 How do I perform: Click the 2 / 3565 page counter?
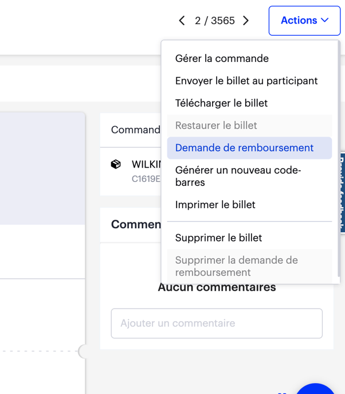215,21
